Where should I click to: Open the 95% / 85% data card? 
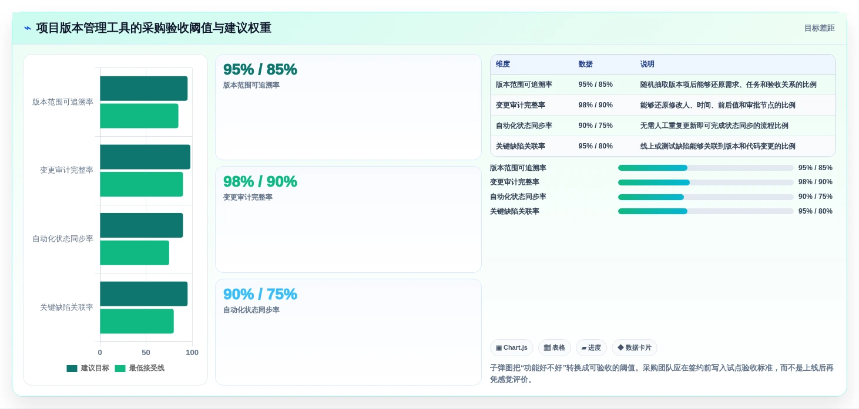coord(348,107)
